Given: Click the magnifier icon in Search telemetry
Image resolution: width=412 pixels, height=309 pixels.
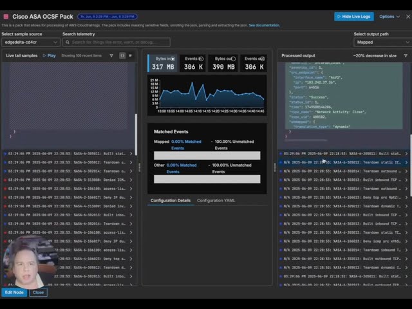Looking at the screenshot, I should click(68, 42).
